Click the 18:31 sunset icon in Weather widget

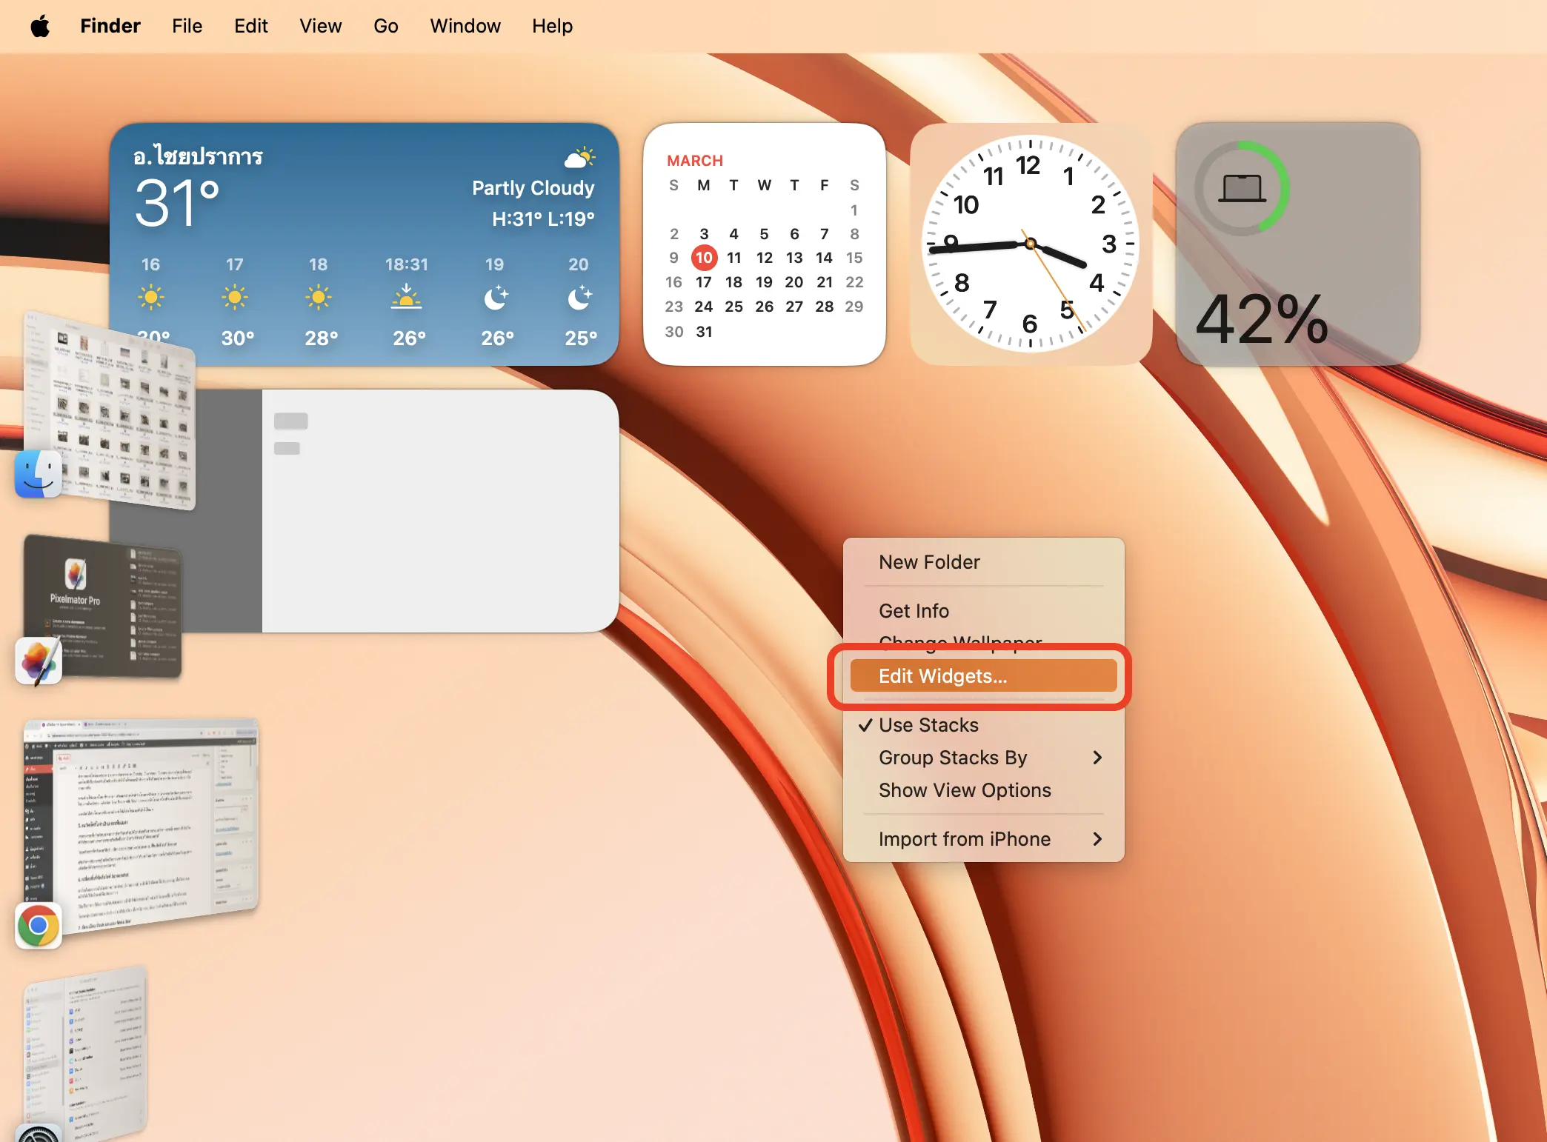(406, 297)
